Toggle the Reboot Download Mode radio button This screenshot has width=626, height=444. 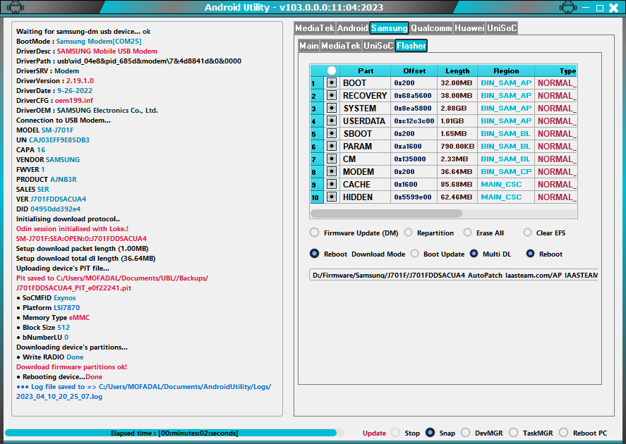click(315, 254)
